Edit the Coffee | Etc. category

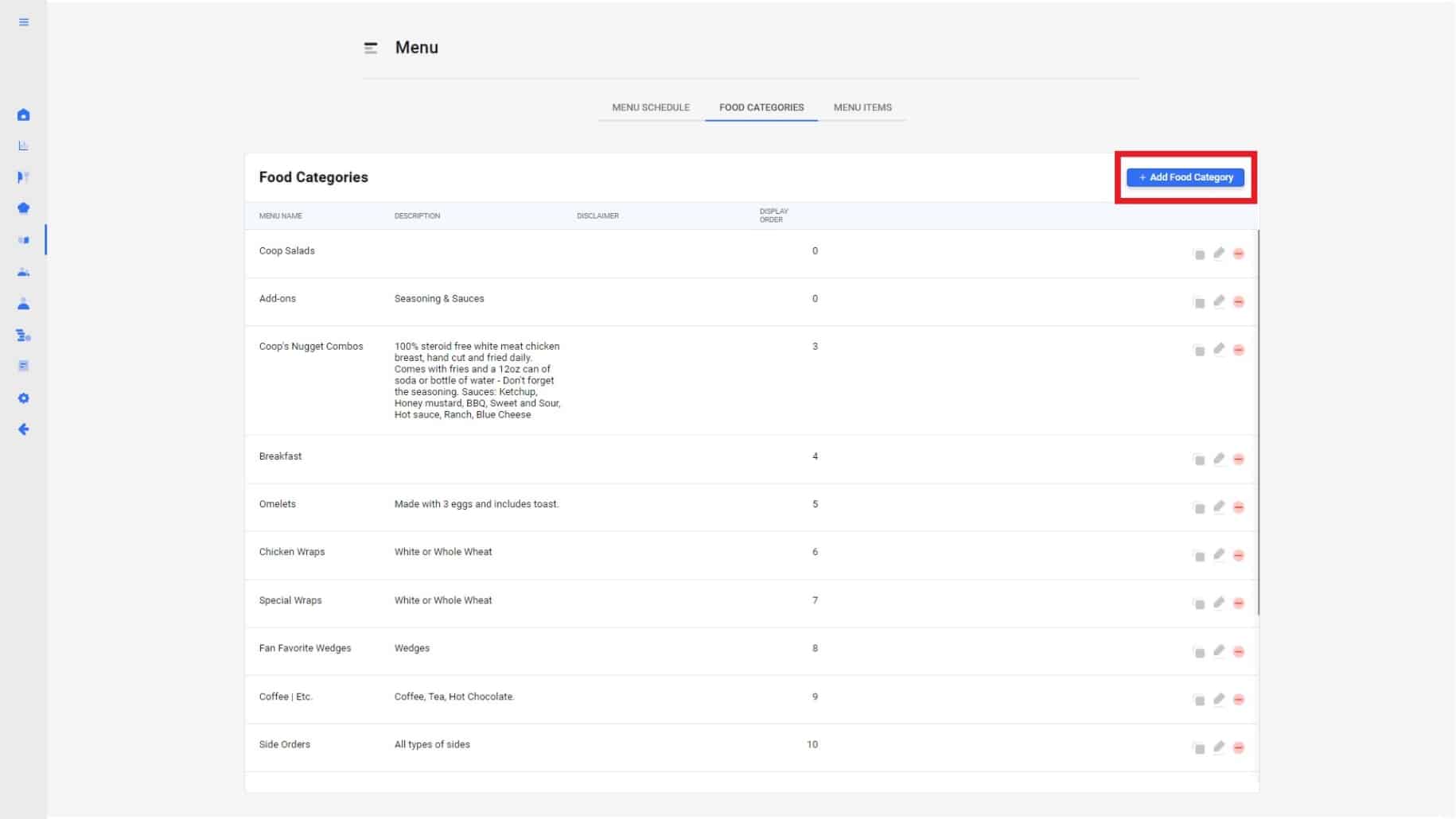pyautogui.click(x=1219, y=699)
